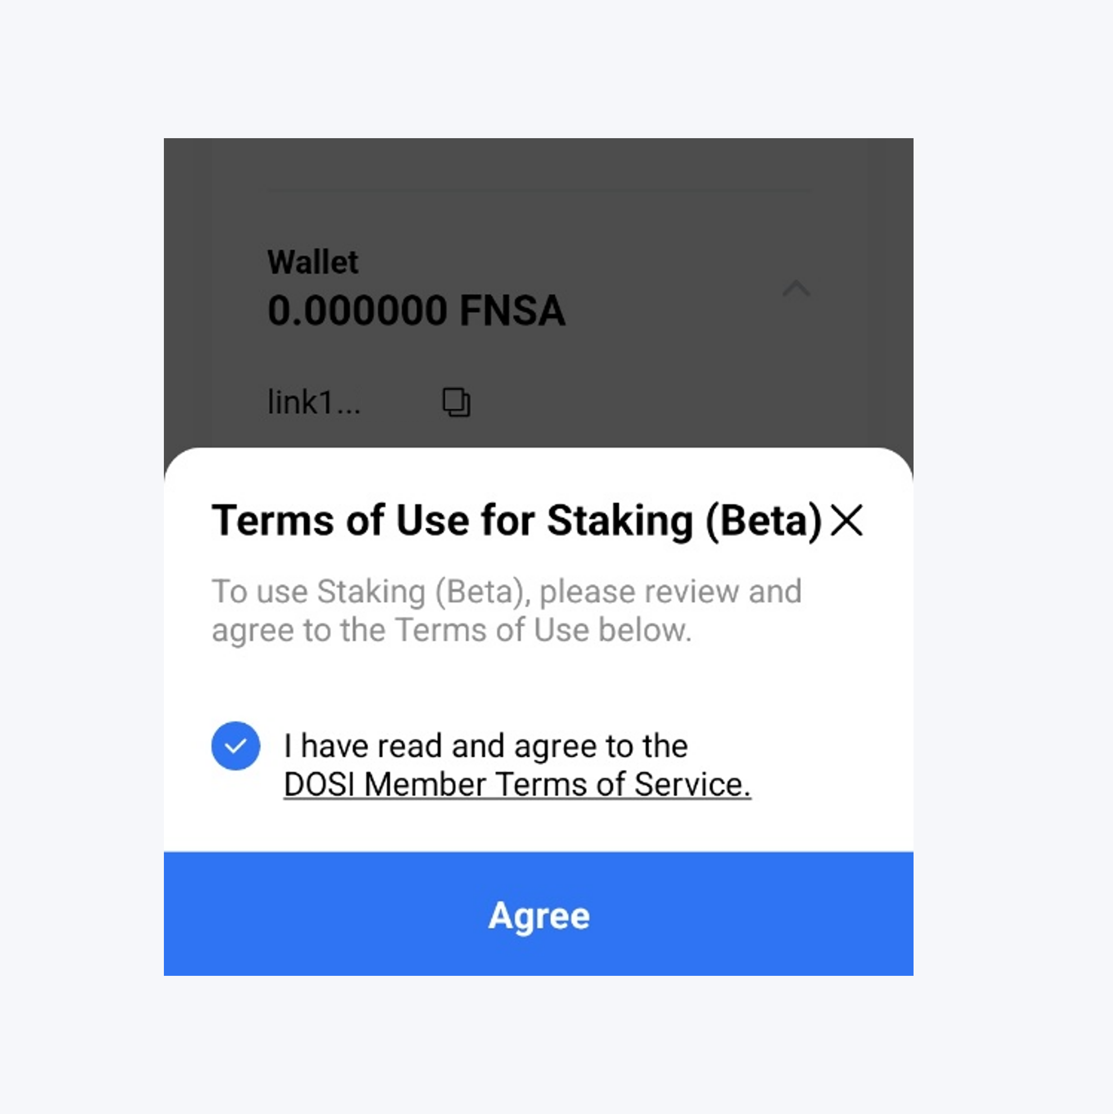The width and height of the screenshot is (1113, 1114).
Task: Select the 0.000000 FNSA balance
Action: (x=416, y=311)
